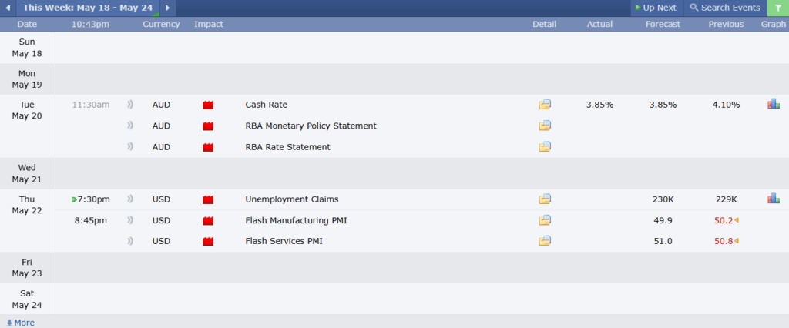Open the Search Events field

click(x=725, y=8)
